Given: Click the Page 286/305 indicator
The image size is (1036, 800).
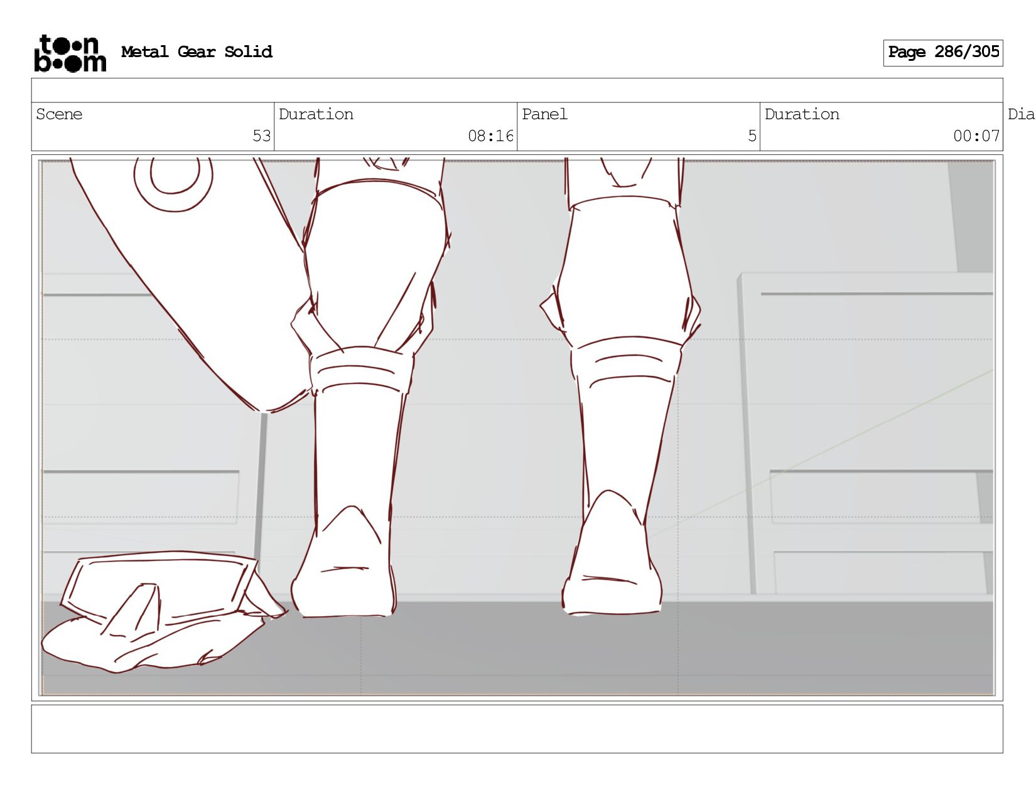Looking at the screenshot, I should (943, 53).
